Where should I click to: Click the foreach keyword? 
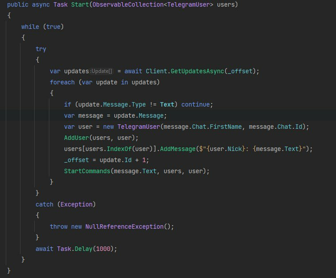click(62, 82)
